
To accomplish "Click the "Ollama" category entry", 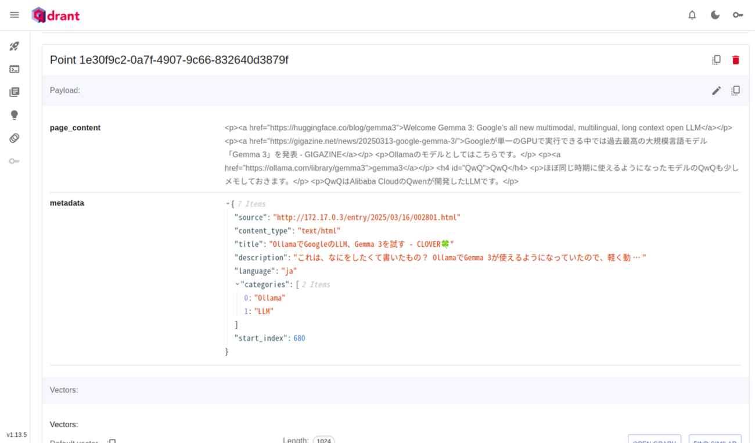I will (x=270, y=298).
